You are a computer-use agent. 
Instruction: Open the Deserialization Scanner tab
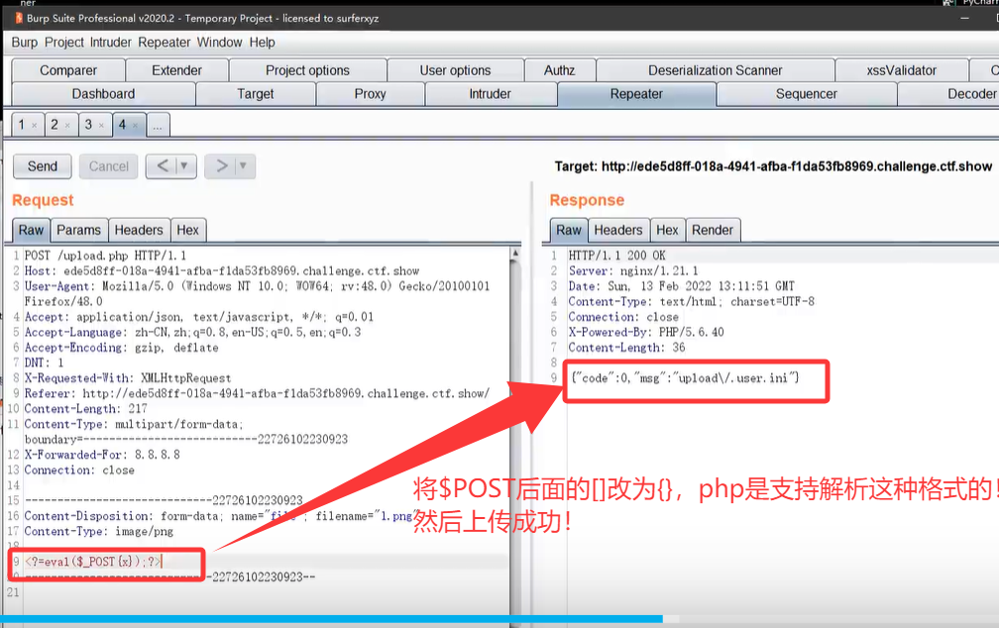(715, 70)
